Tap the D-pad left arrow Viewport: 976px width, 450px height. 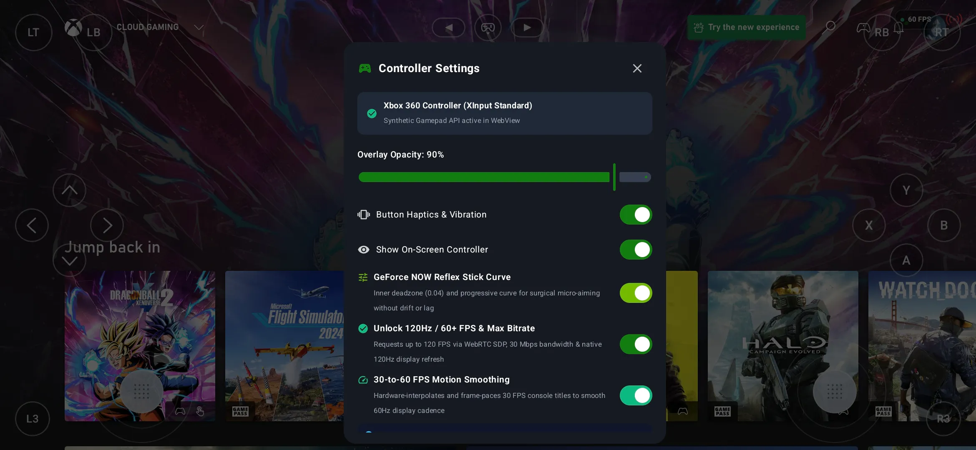click(x=32, y=225)
